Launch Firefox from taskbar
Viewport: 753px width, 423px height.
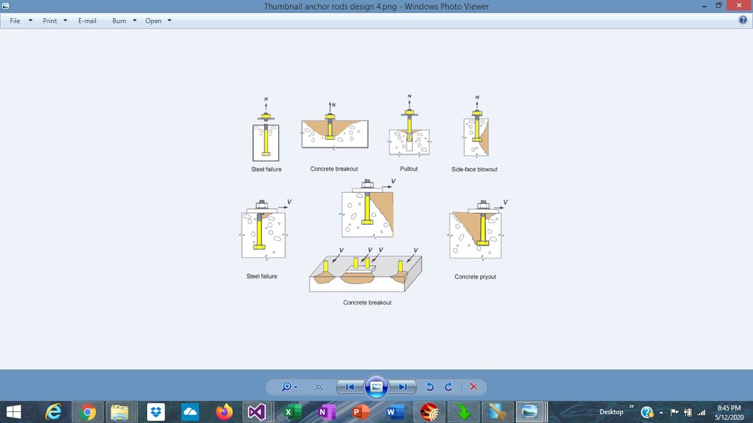point(224,412)
